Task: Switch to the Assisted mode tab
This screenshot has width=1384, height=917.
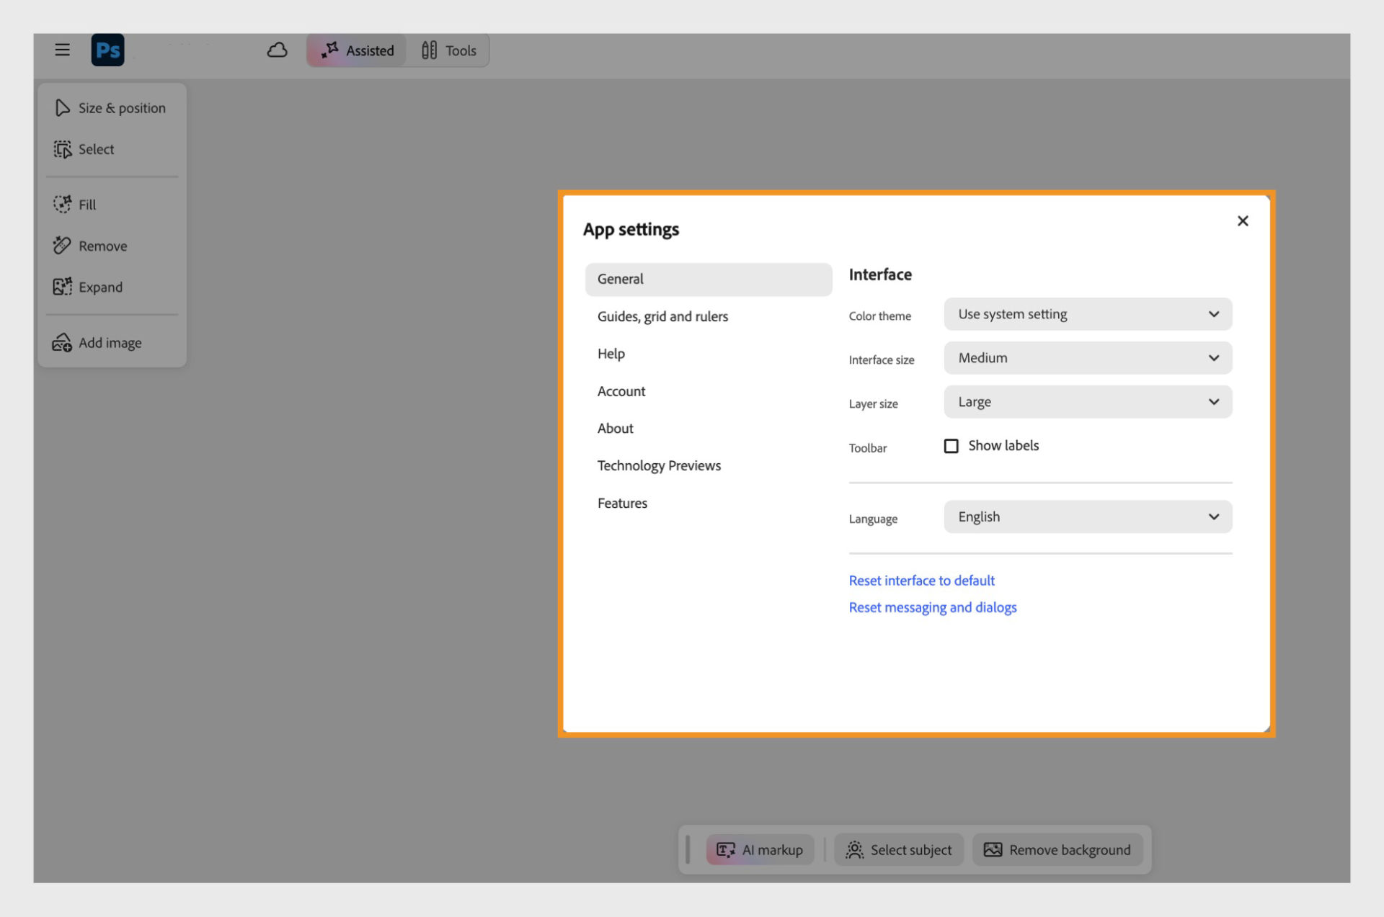Action: (x=357, y=50)
